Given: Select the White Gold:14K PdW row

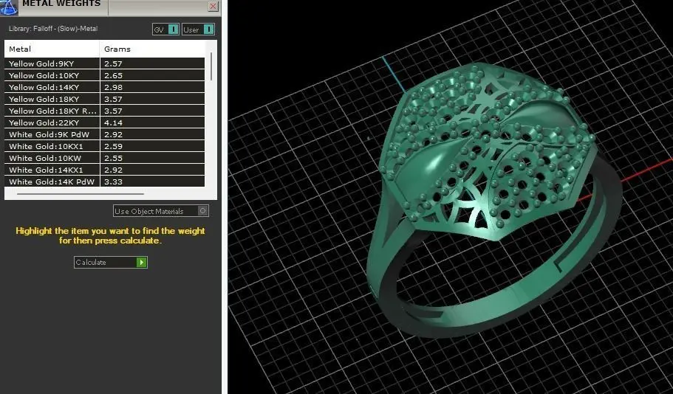Looking at the screenshot, I should [105, 182].
